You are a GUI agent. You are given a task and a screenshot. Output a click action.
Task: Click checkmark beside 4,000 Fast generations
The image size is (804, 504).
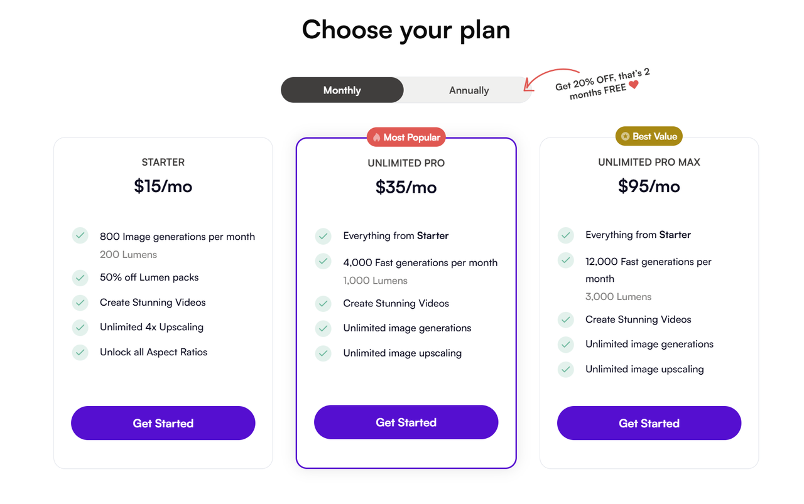click(323, 262)
